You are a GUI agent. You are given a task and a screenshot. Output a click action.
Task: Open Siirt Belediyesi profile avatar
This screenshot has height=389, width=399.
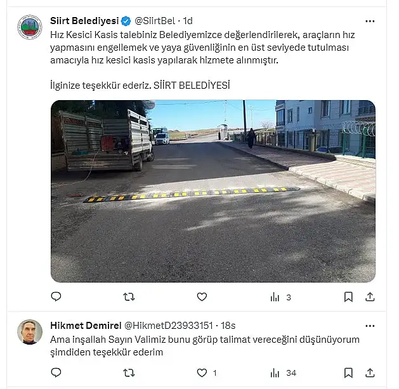30,27
